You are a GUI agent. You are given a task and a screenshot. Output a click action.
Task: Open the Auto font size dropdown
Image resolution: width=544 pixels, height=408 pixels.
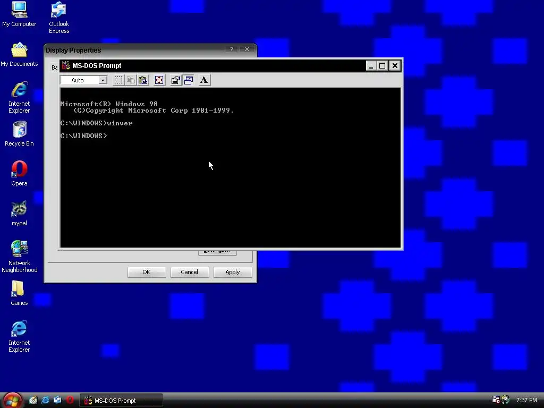[x=103, y=80]
